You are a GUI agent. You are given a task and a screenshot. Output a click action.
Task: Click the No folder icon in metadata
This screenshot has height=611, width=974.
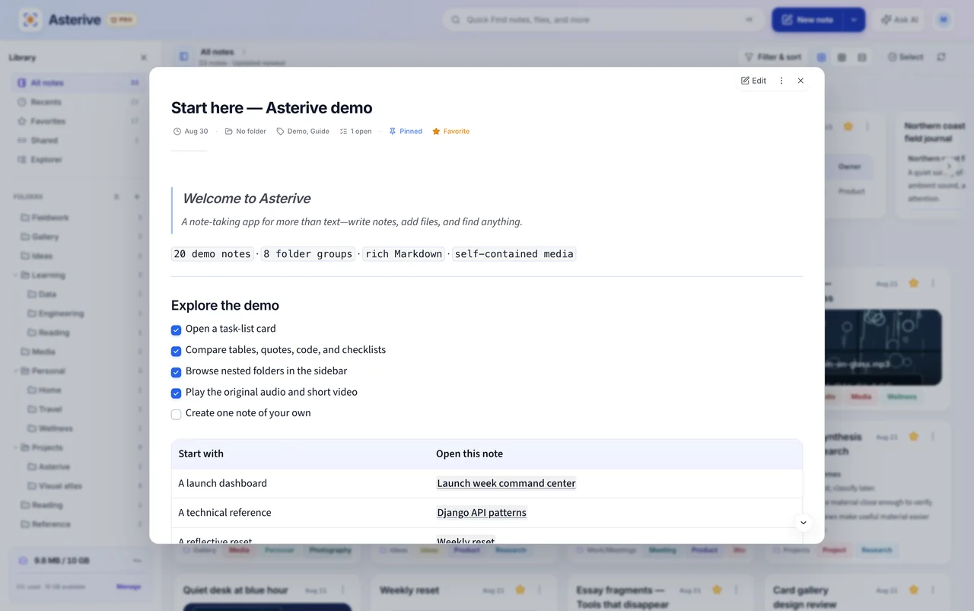point(229,132)
